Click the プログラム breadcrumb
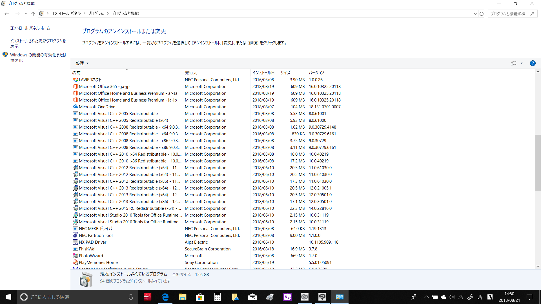Screen dimensions: 541x304 (x=96, y=14)
